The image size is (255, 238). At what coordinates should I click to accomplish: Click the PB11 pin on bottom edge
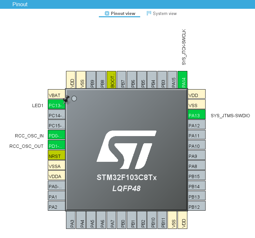(x=162, y=220)
